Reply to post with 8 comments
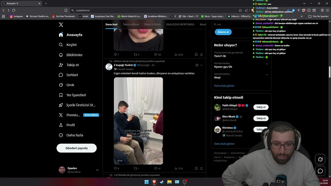The height and width of the screenshot is (186, 331). point(116,168)
